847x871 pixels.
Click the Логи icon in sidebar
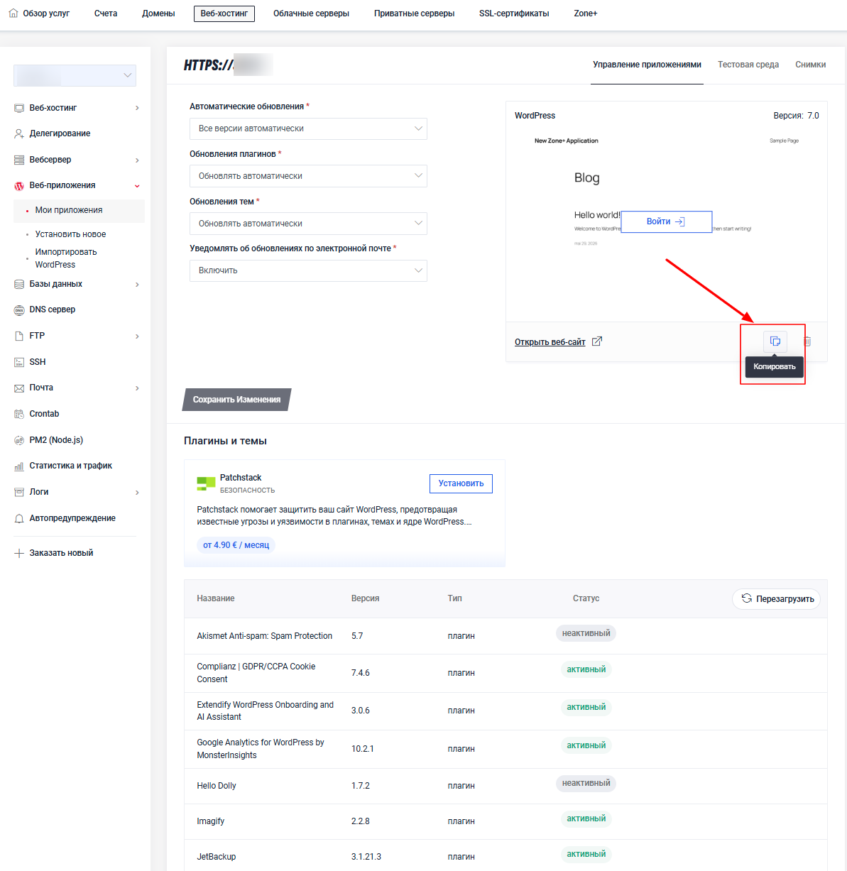[x=19, y=492]
